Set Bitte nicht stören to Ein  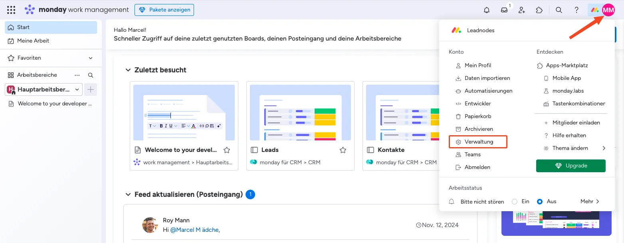[x=515, y=202]
